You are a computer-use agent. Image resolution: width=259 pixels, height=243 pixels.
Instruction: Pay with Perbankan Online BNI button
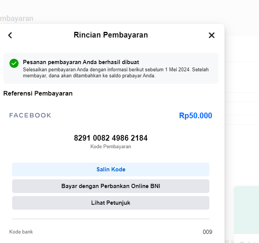coord(111,186)
